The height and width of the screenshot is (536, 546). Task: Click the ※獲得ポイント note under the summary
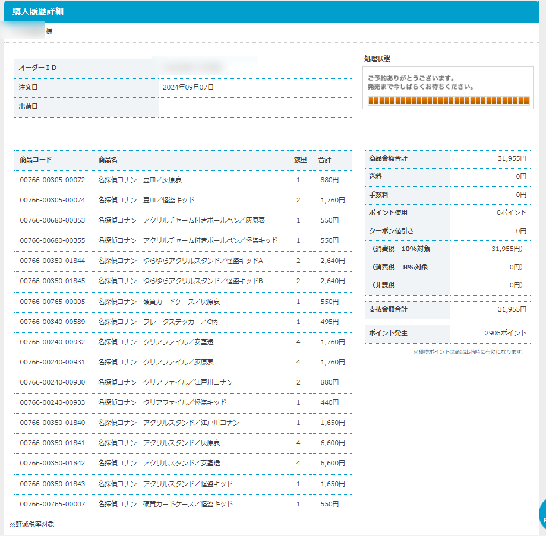pos(469,351)
